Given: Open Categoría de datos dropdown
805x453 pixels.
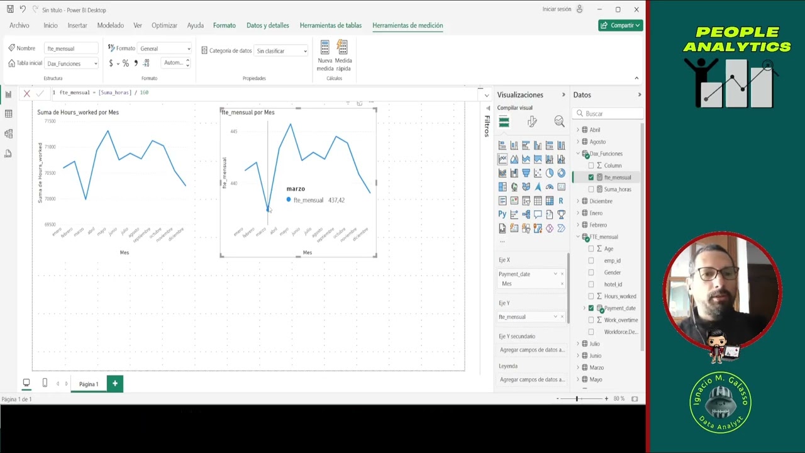Looking at the screenshot, I should (281, 51).
